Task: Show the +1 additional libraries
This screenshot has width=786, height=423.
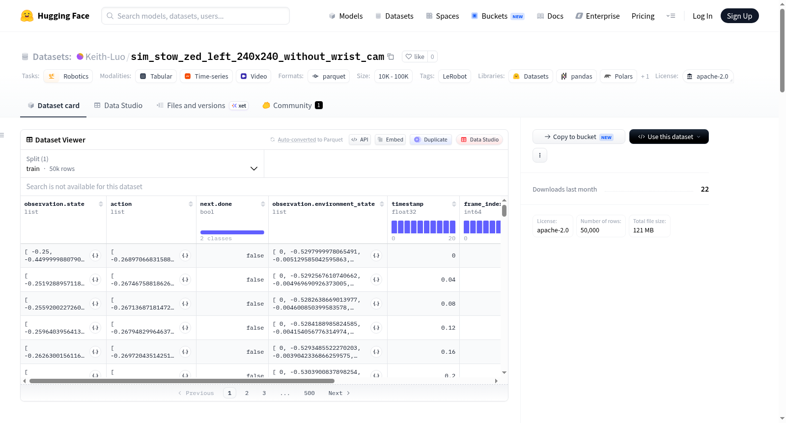Action: point(645,76)
